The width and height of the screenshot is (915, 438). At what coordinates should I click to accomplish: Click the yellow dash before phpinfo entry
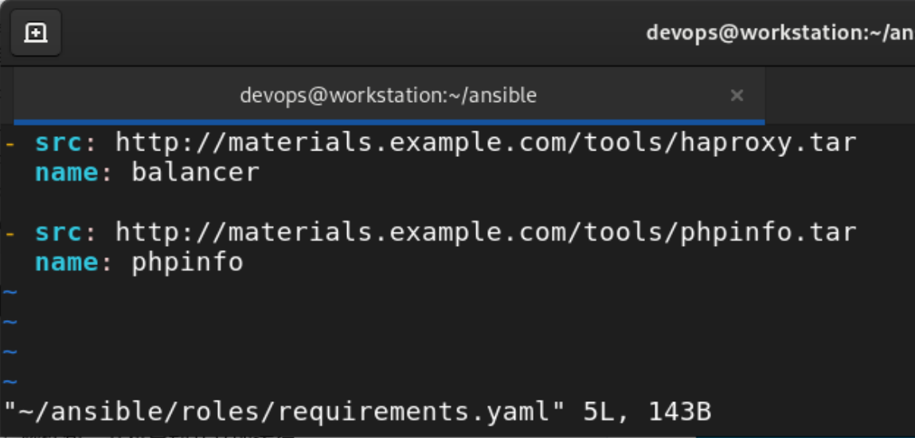(10, 233)
